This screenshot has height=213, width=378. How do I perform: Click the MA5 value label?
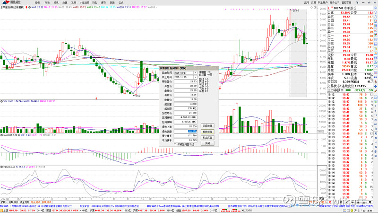[x=37, y=7]
